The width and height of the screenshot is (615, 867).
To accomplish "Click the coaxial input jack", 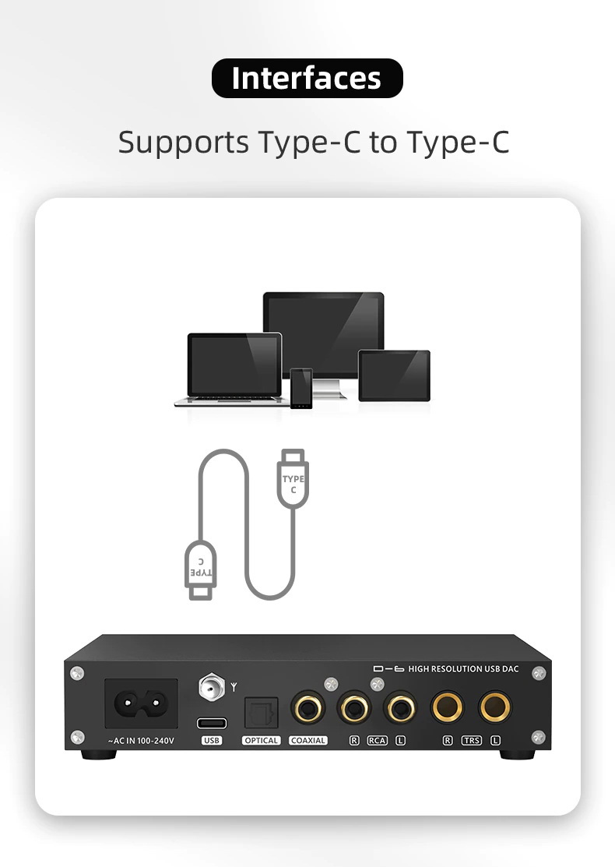I will pos(307,708).
